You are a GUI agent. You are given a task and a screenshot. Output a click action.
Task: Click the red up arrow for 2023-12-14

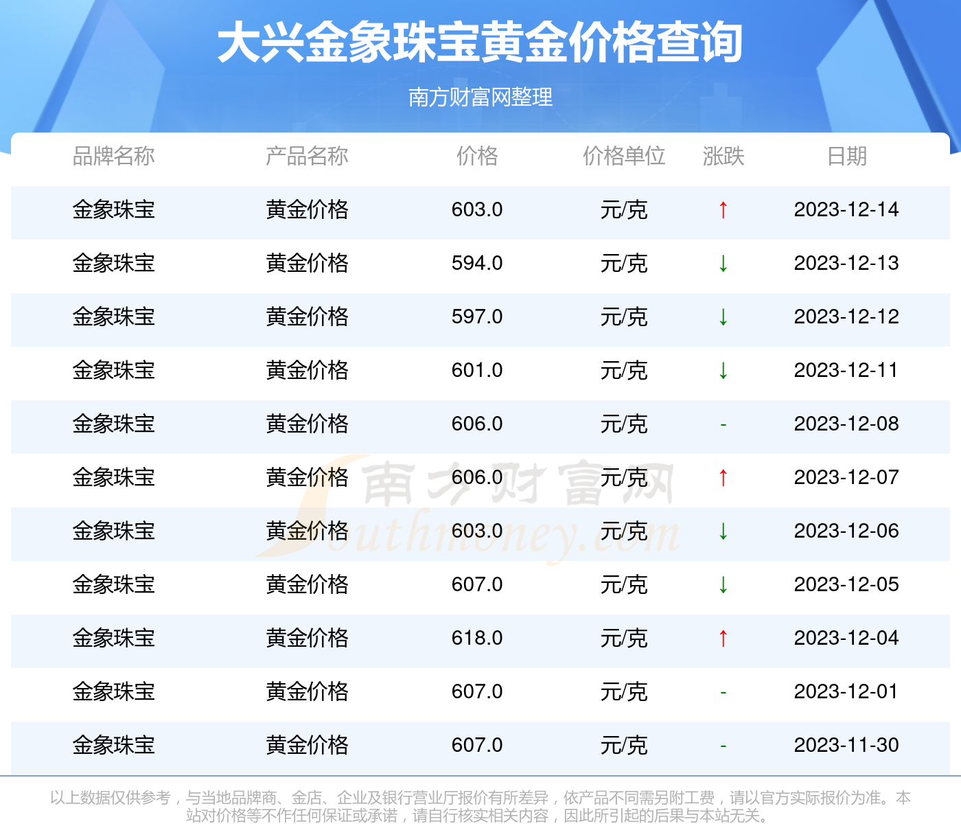coord(723,209)
